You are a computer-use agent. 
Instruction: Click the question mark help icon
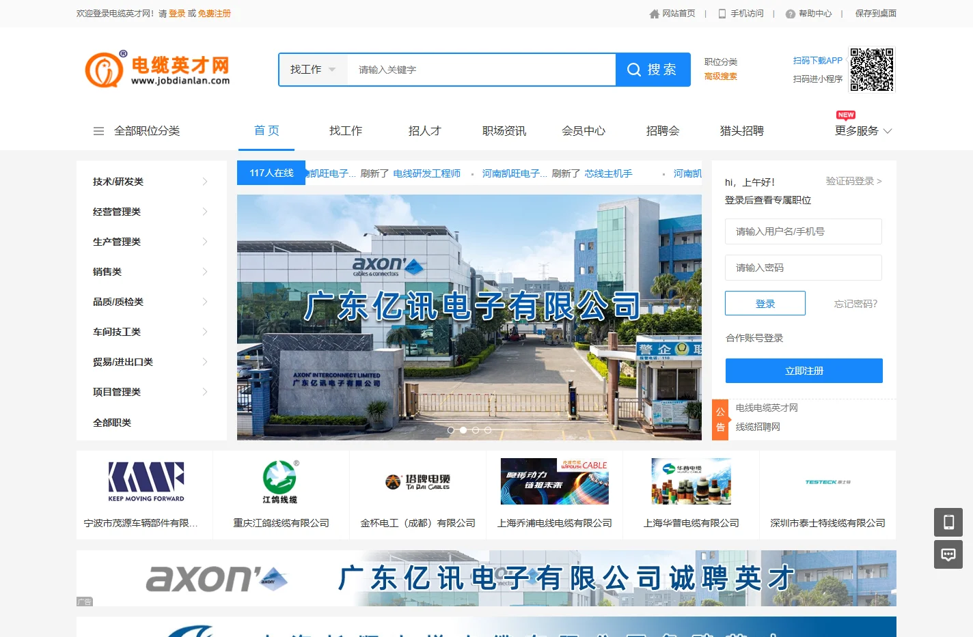(791, 14)
